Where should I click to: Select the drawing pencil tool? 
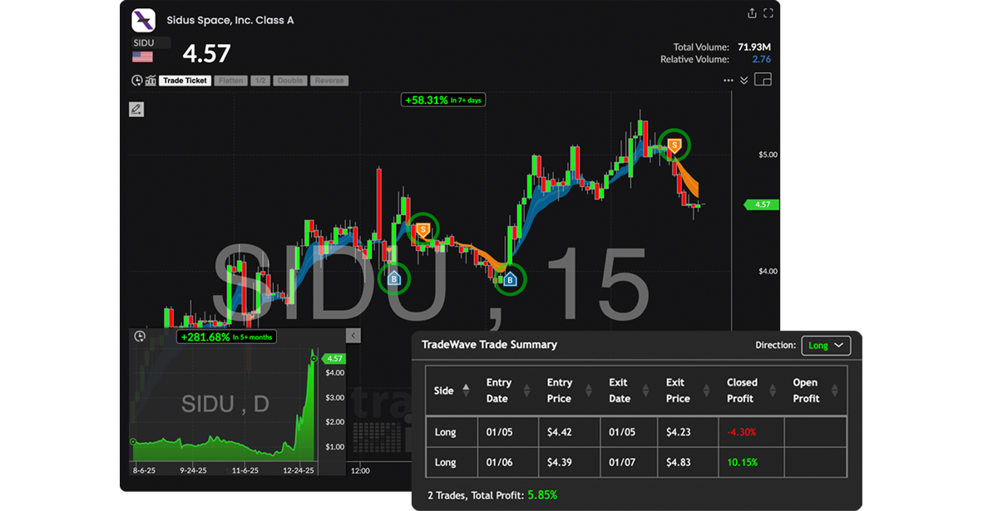click(x=136, y=109)
